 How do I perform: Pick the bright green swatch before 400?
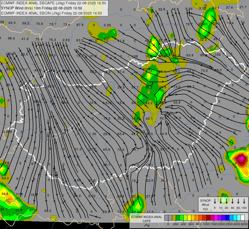[x=182, y=218]
